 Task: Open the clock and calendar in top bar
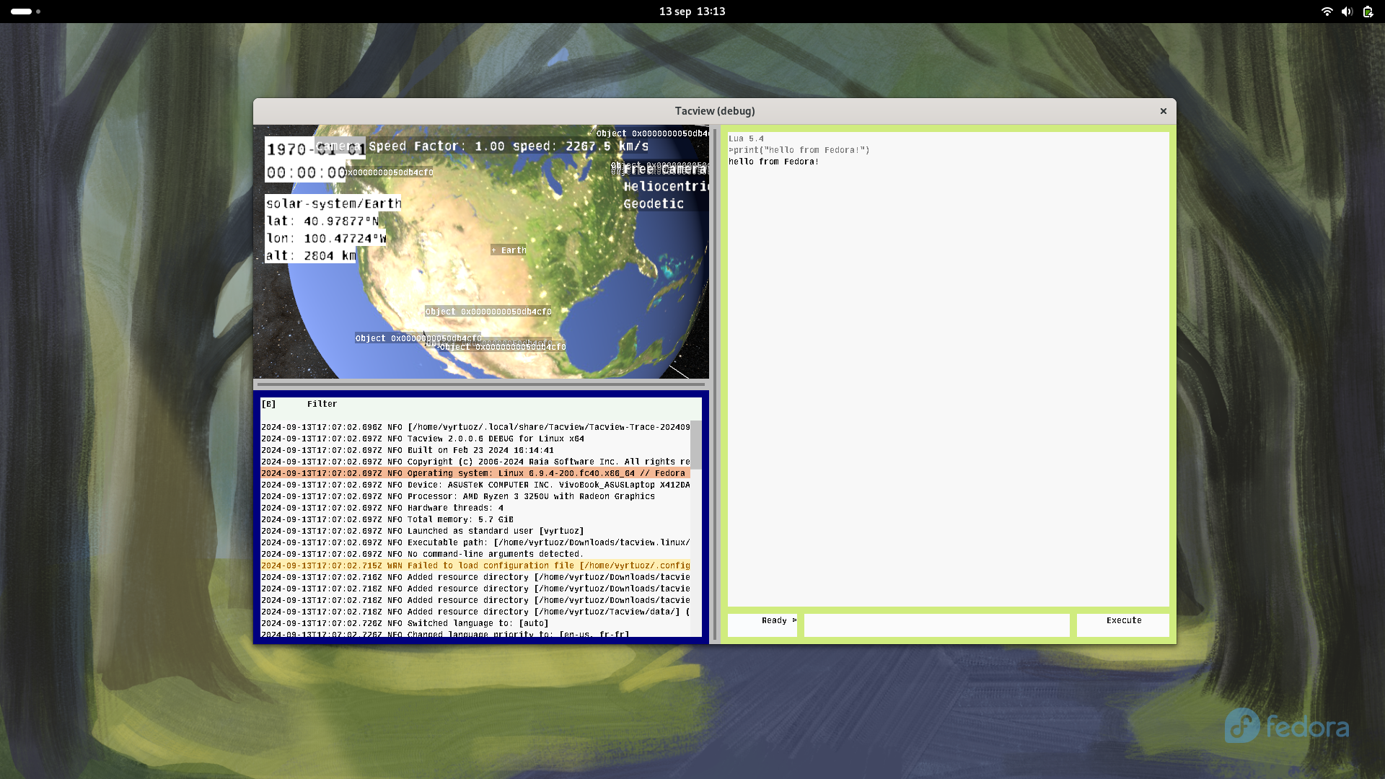pos(692,12)
